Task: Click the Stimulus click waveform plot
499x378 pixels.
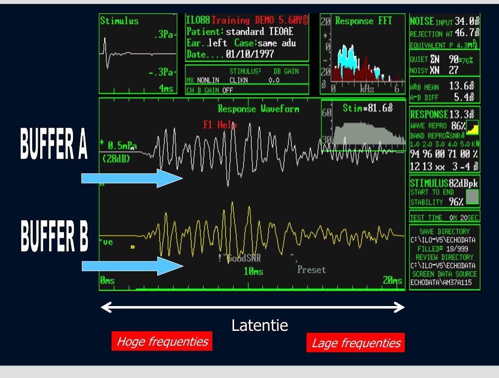Action: pyautogui.click(x=137, y=54)
